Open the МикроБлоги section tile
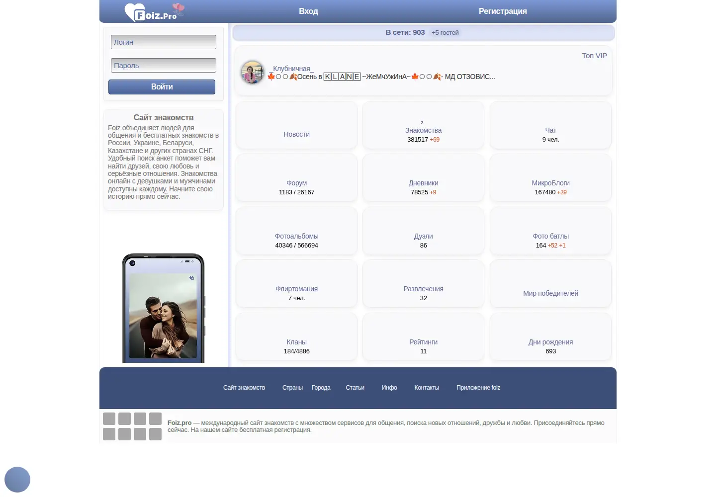This screenshot has height=497, width=716. [x=550, y=178]
